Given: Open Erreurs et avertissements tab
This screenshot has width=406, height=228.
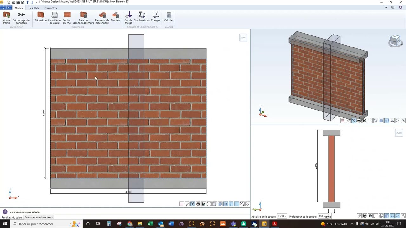Looking at the screenshot, I should 39,217.
